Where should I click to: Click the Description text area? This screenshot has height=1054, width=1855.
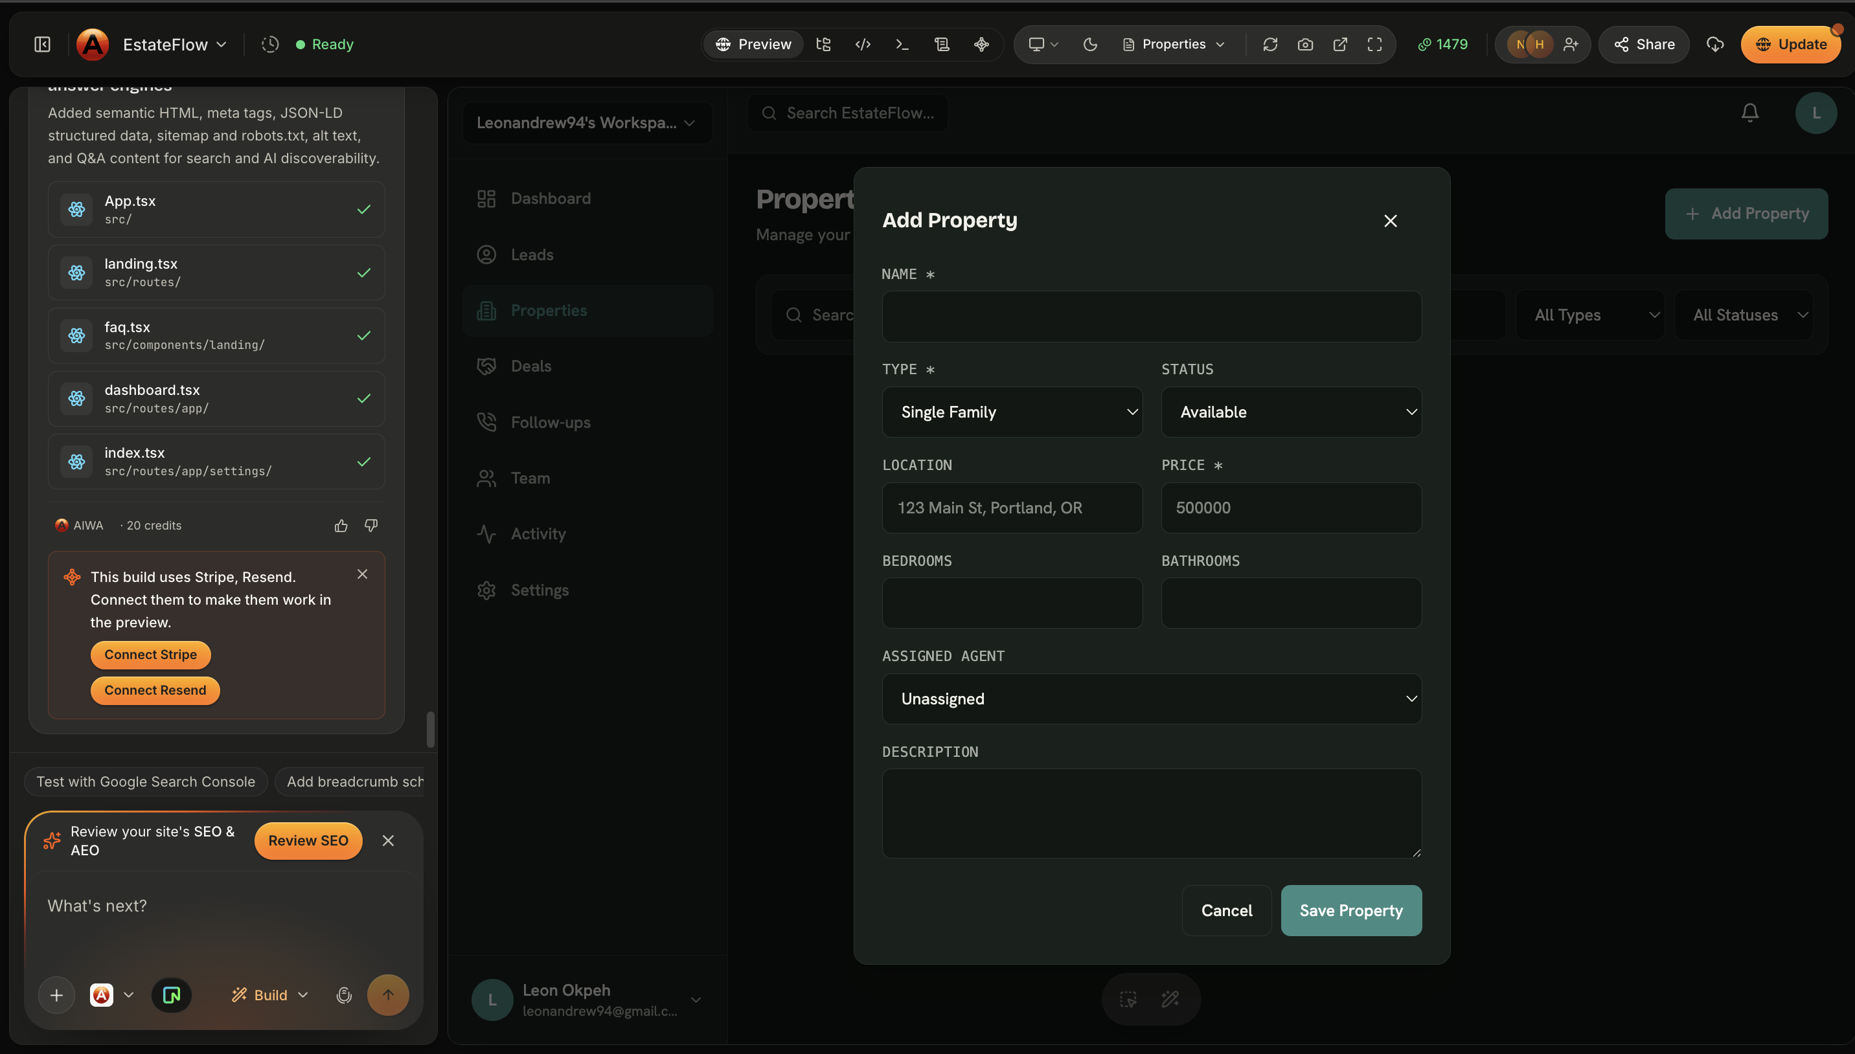click(x=1151, y=814)
